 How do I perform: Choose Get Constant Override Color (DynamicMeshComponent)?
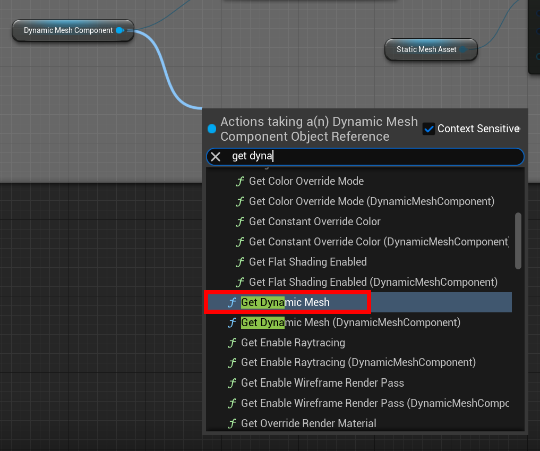359,242
